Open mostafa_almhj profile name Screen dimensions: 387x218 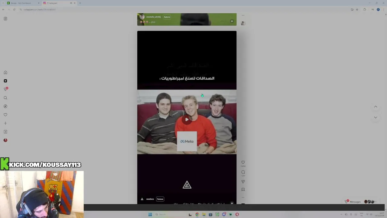(x=154, y=17)
